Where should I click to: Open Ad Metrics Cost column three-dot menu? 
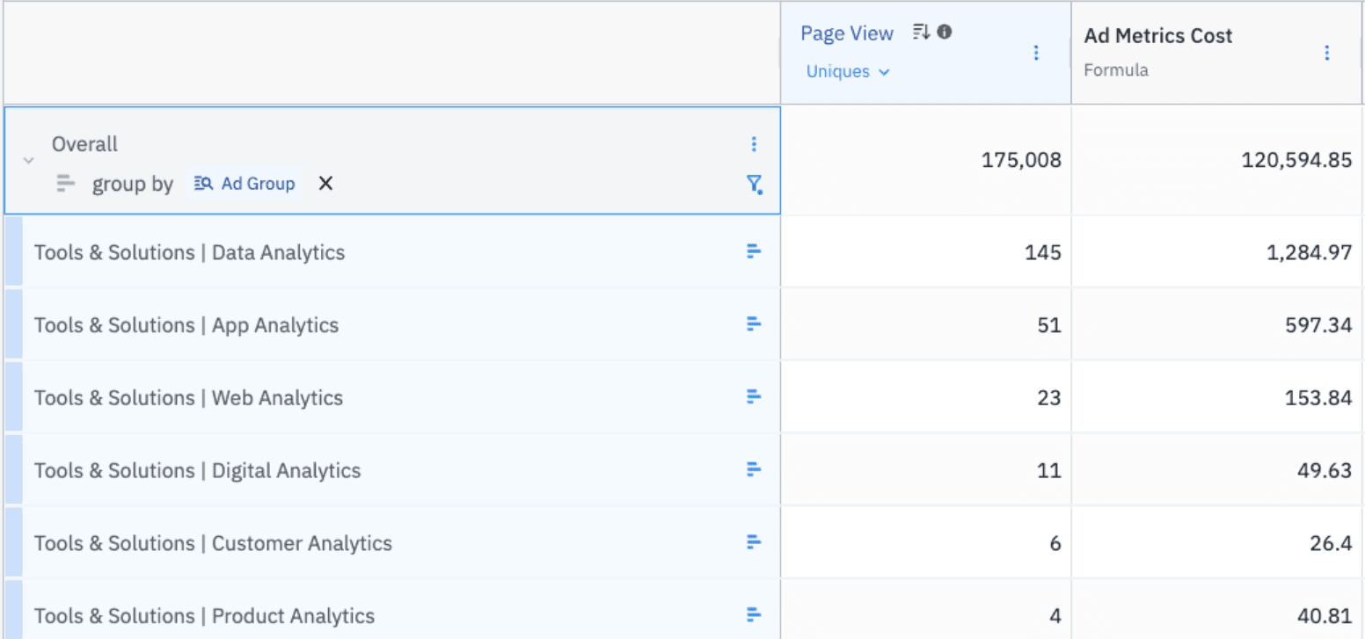pyautogui.click(x=1327, y=53)
